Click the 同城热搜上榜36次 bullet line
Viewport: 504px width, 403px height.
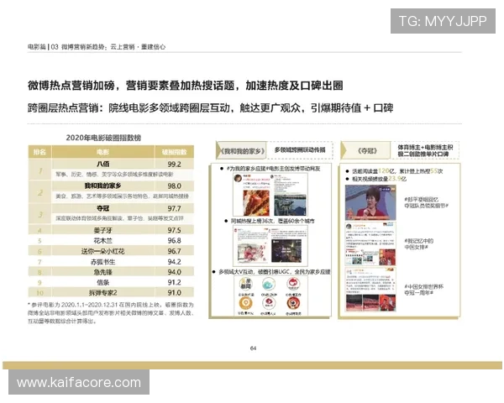(270, 221)
